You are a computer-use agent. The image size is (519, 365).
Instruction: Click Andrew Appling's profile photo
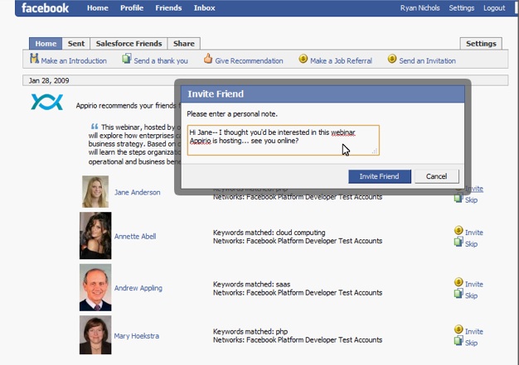coord(95,287)
